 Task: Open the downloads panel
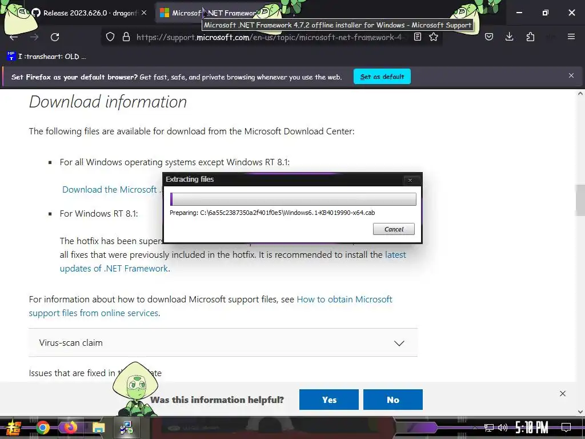pyautogui.click(x=509, y=37)
